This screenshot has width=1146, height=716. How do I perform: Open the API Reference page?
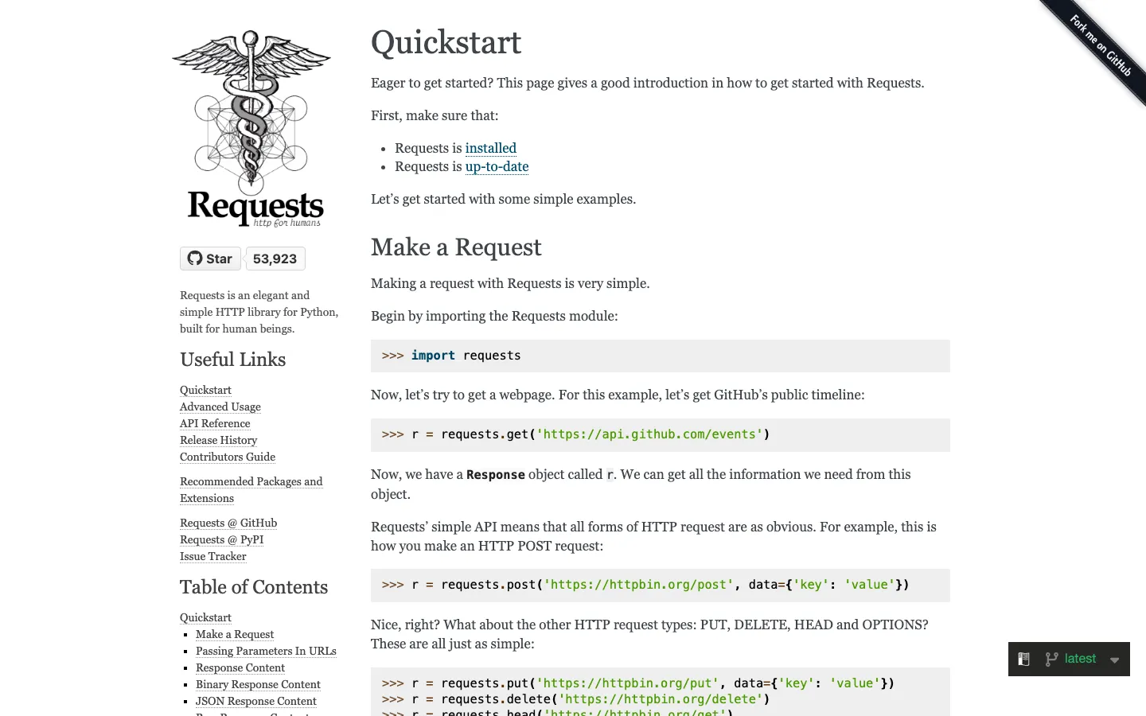pyautogui.click(x=214, y=423)
